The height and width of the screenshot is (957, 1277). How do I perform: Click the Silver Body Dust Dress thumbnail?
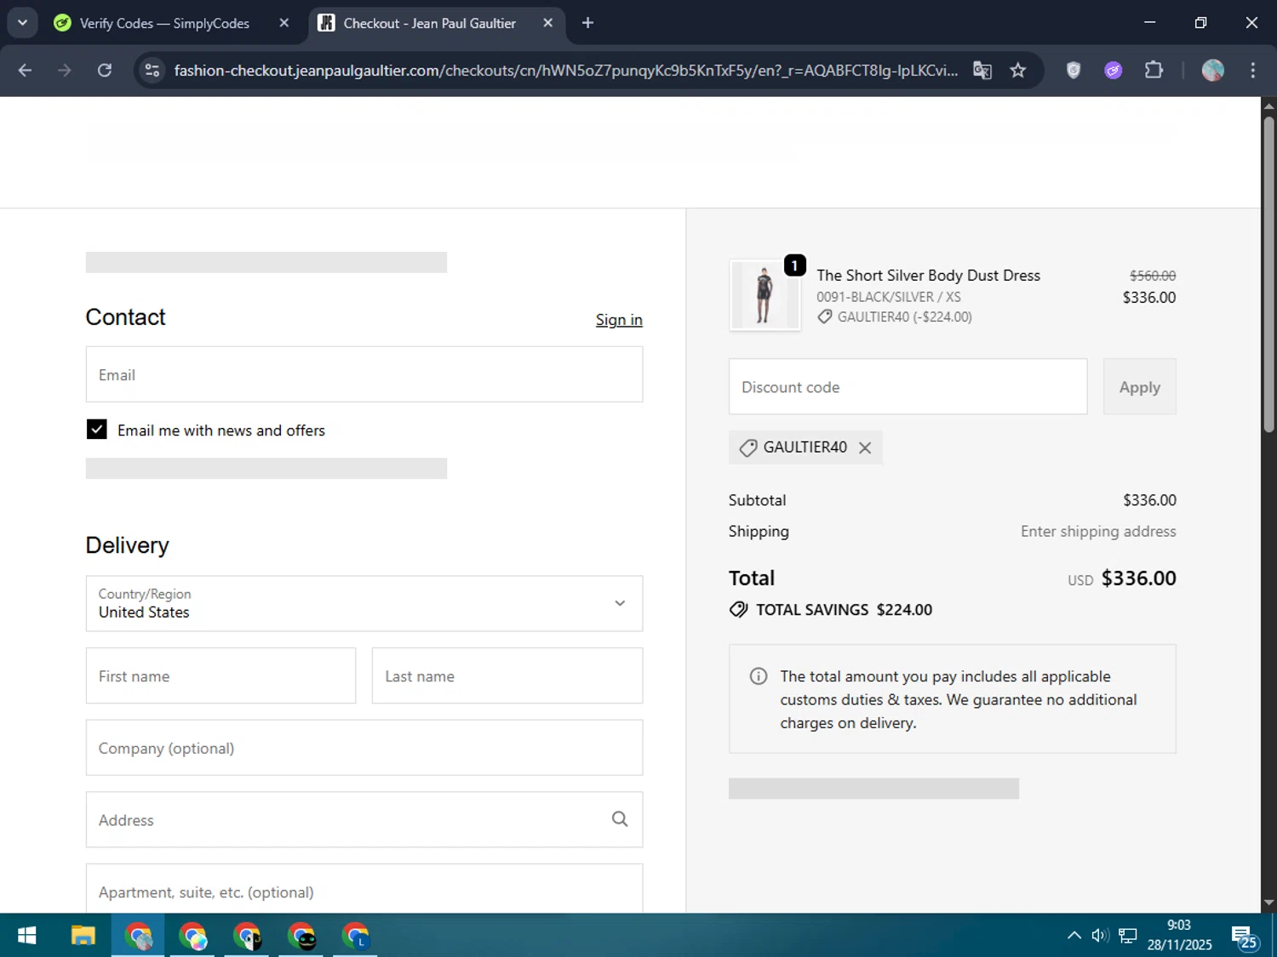click(764, 295)
